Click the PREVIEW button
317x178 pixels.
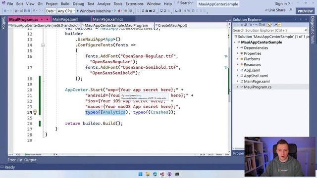tap(305, 11)
